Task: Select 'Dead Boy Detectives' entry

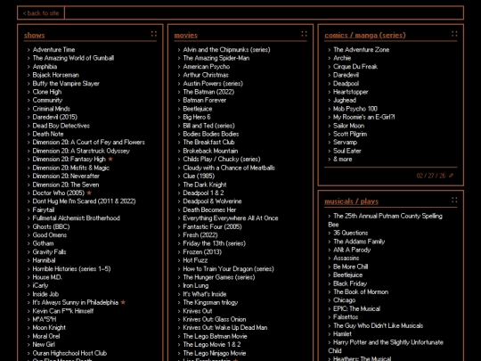Action: click(61, 126)
